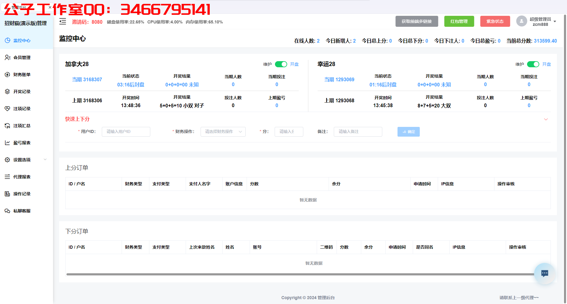Click 当期 3168307 link in 加拿大28

(87, 79)
